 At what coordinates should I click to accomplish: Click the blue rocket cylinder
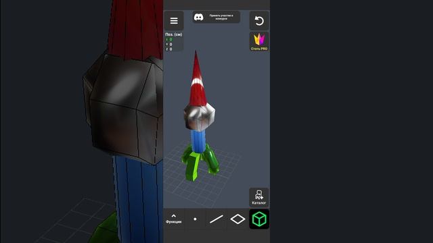click(x=198, y=140)
